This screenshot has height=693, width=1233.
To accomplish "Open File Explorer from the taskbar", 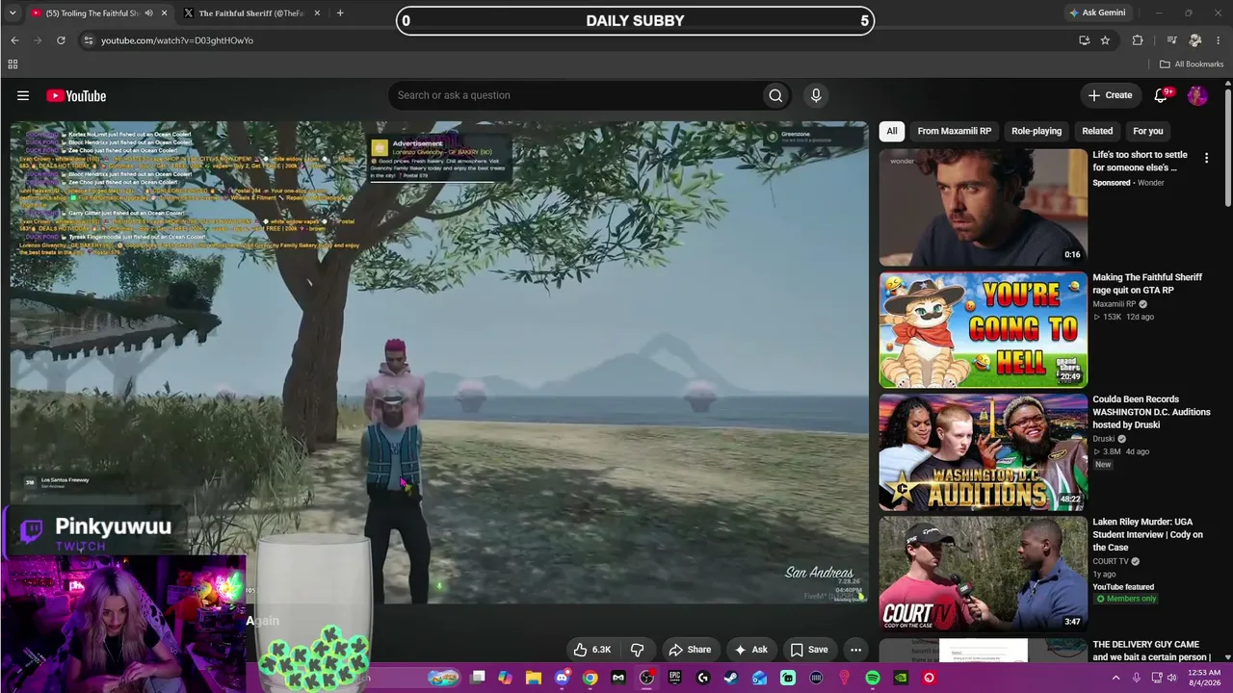I will pos(534,678).
